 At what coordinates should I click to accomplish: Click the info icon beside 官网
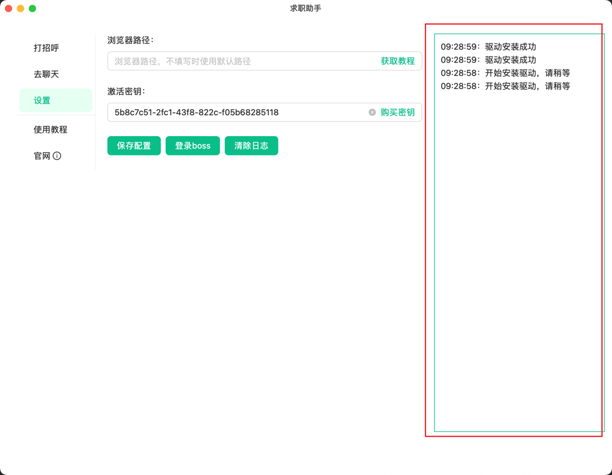coord(57,156)
